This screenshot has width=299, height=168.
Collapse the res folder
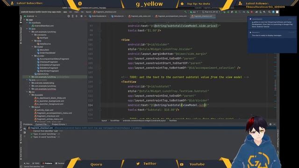(x=27, y=92)
